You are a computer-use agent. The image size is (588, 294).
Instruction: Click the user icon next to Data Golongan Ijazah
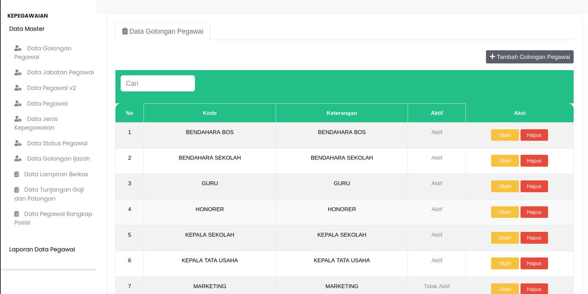coord(18,159)
